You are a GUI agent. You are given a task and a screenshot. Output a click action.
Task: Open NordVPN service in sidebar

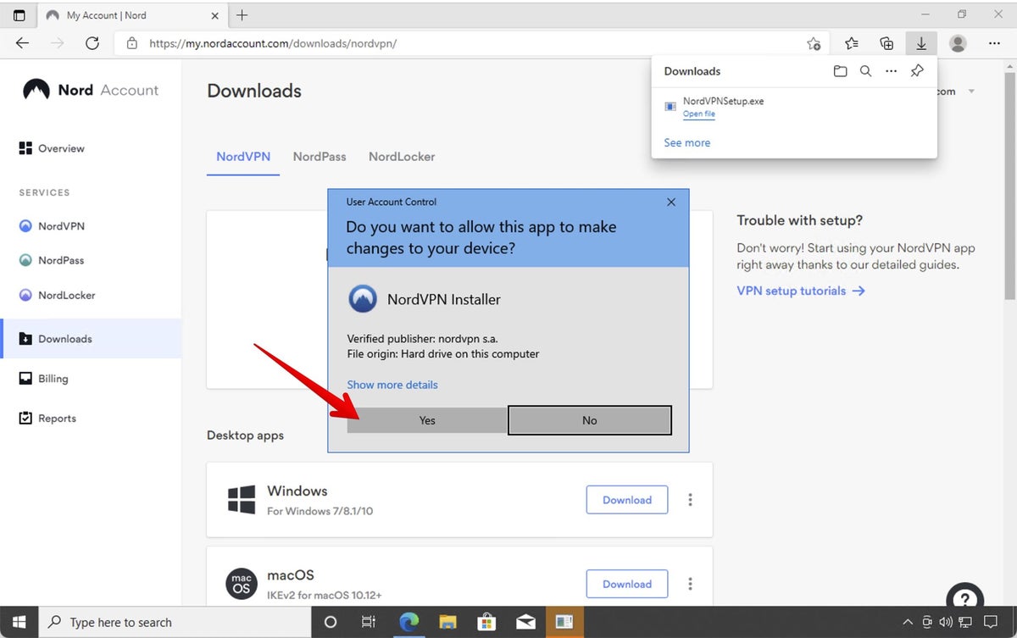tap(52, 226)
